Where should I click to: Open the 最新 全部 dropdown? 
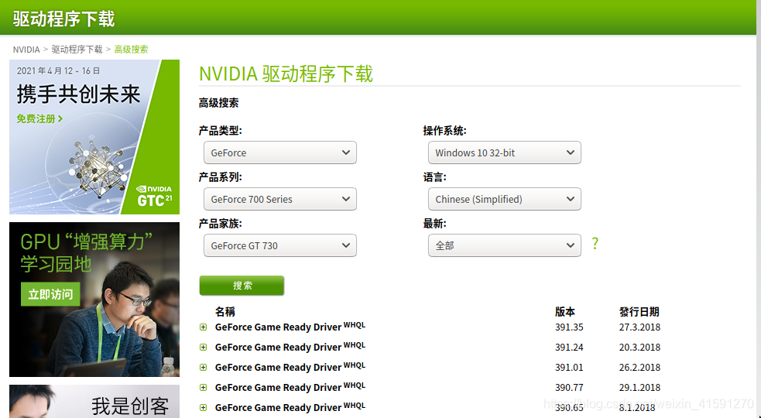[x=504, y=245]
